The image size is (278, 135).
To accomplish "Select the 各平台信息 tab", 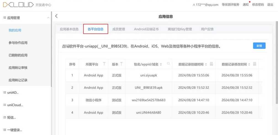I will [96, 29].
